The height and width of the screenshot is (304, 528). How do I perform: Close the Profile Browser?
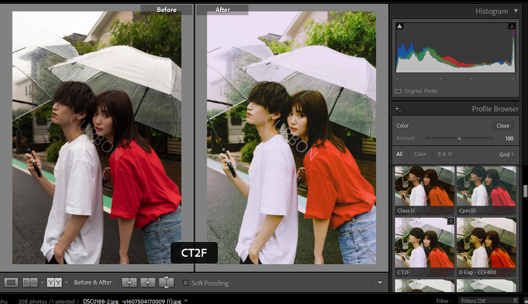click(x=503, y=126)
